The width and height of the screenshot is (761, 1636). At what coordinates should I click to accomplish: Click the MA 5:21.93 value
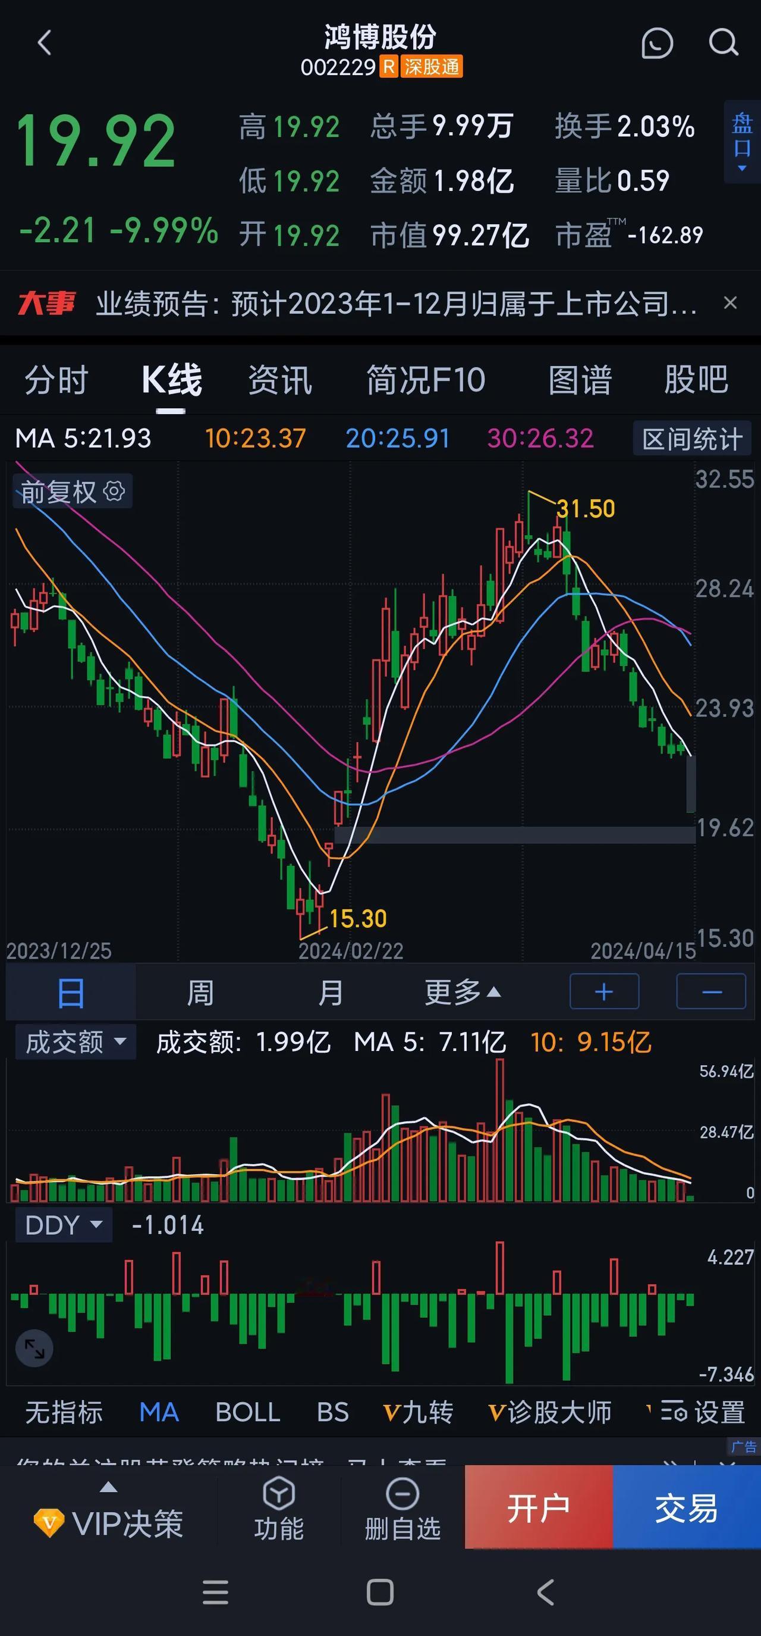83,438
